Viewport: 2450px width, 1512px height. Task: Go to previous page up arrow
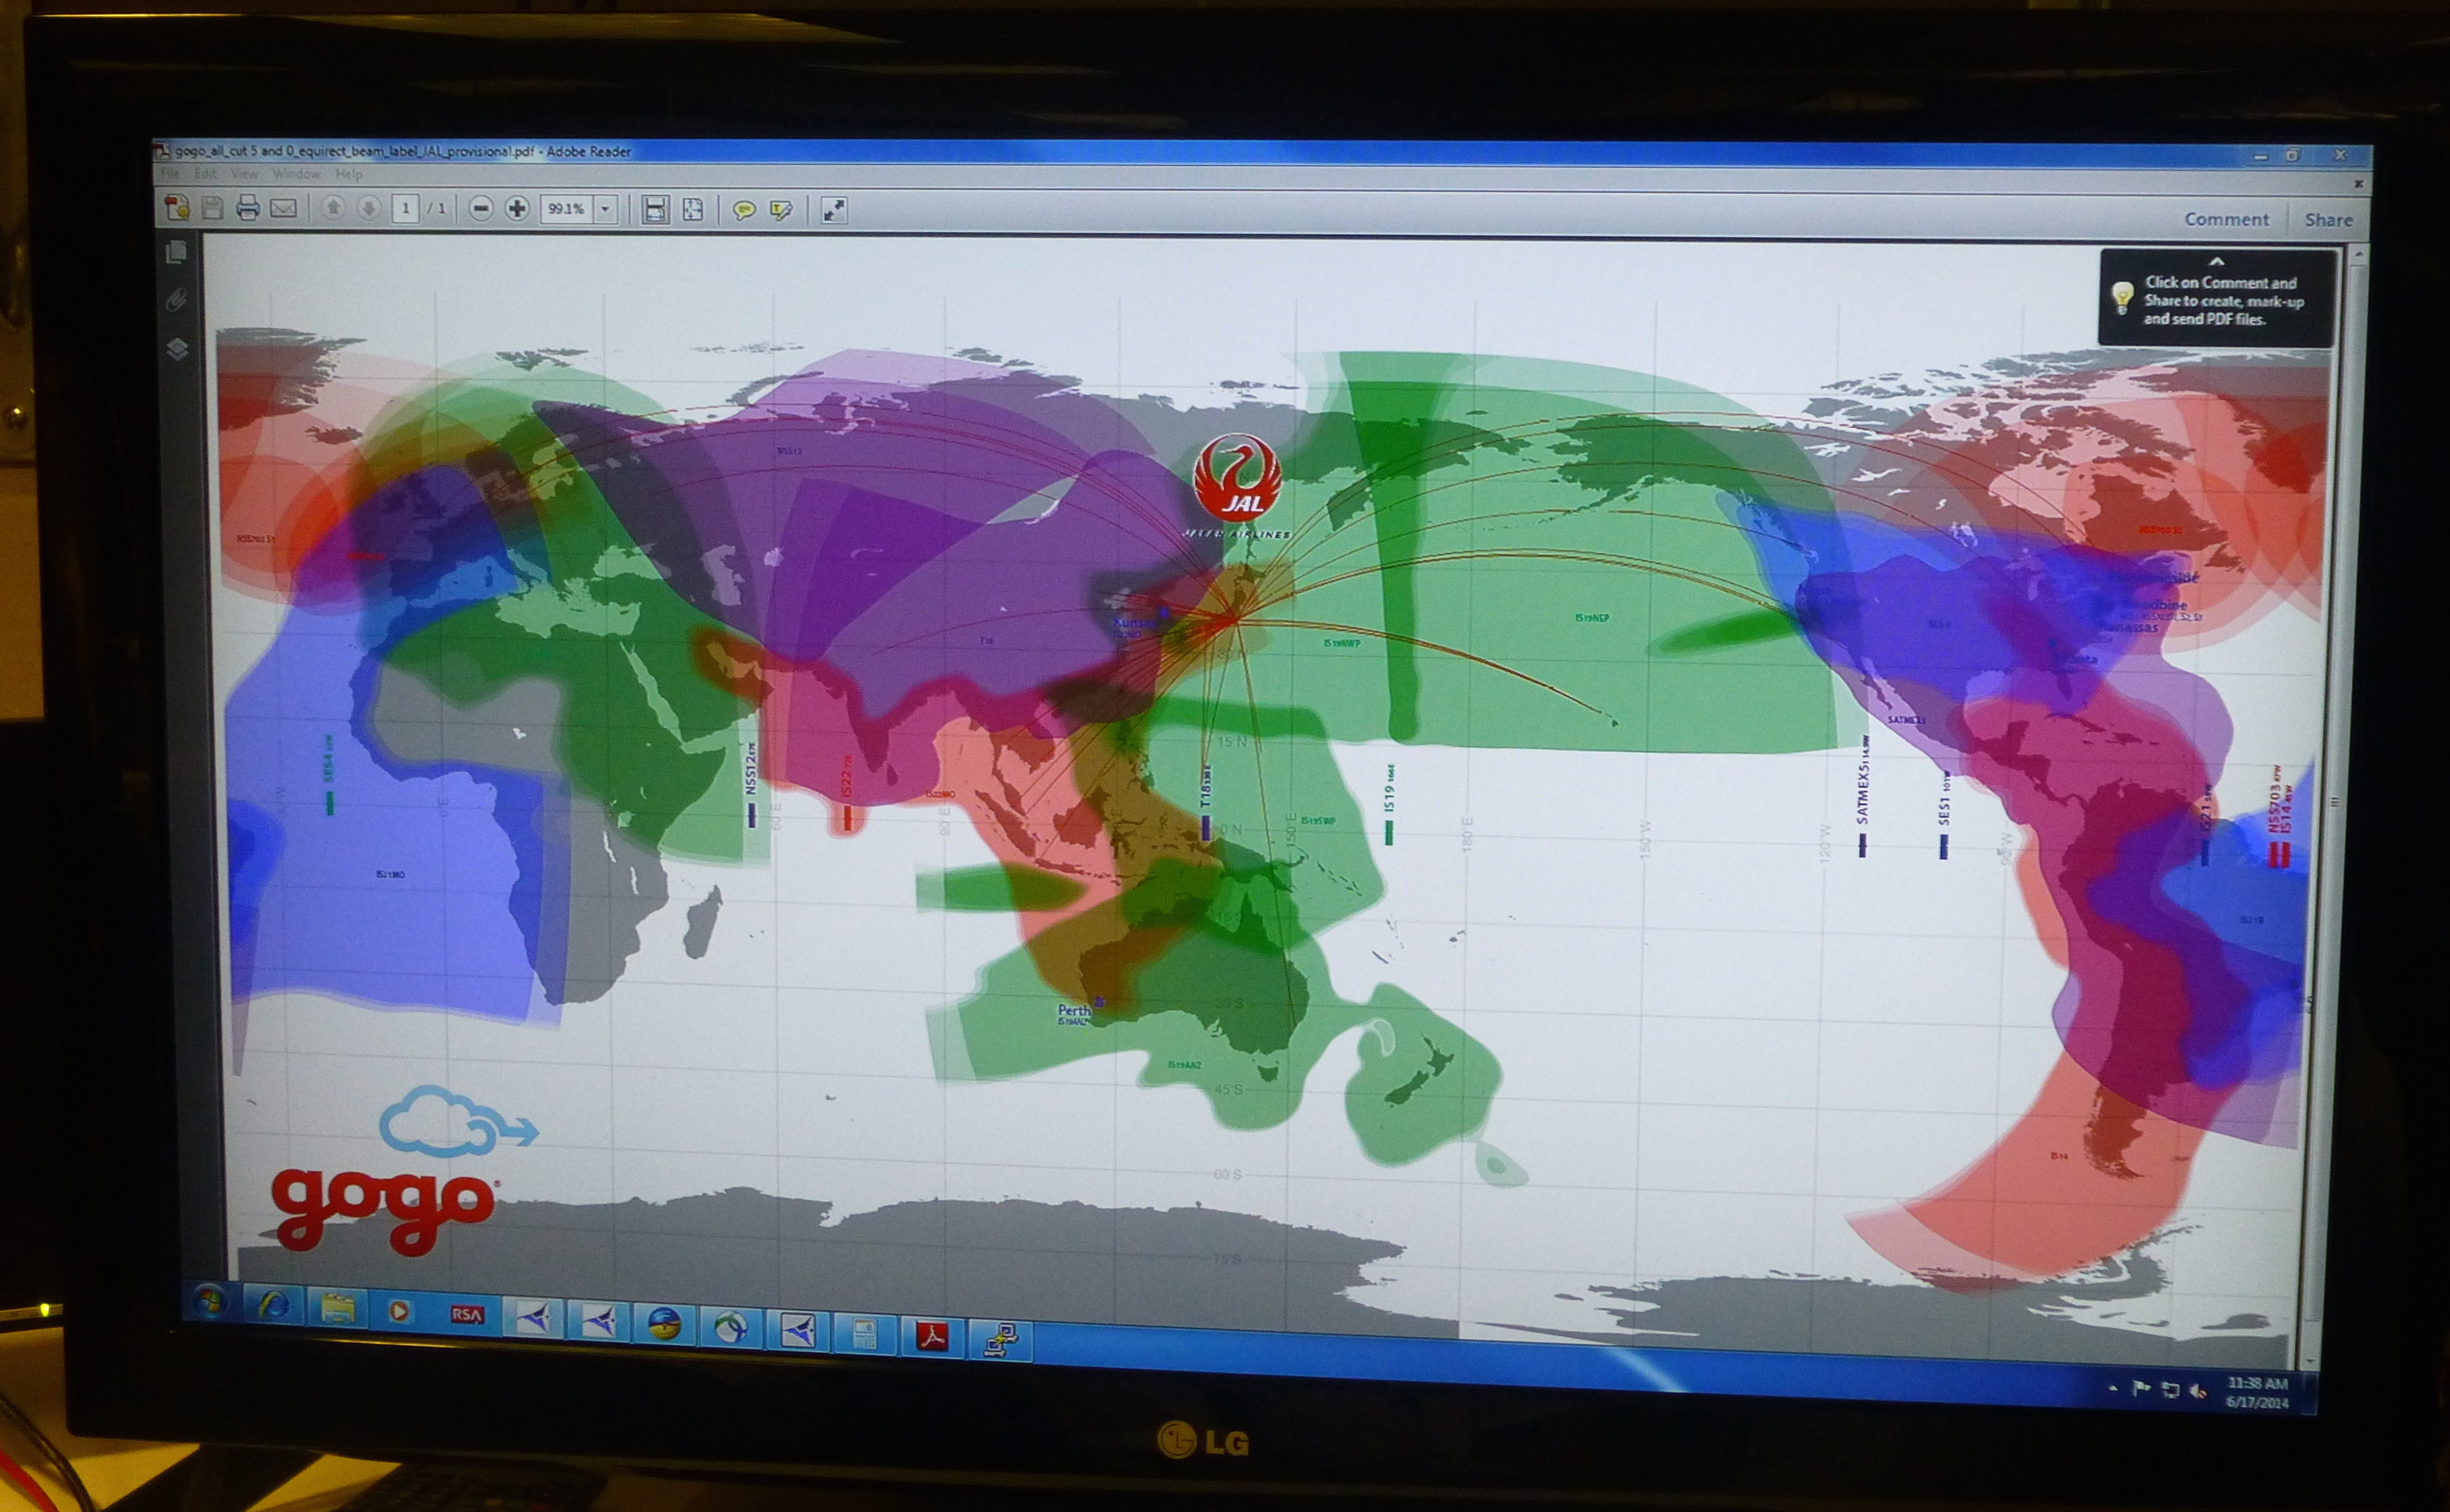point(334,208)
